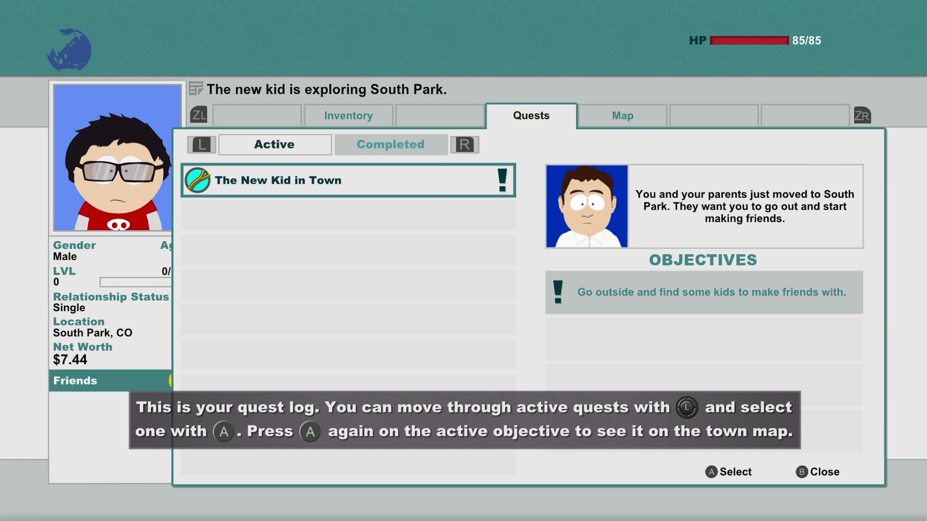Open the Inventory tab
The width and height of the screenshot is (927, 521).
pos(348,116)
